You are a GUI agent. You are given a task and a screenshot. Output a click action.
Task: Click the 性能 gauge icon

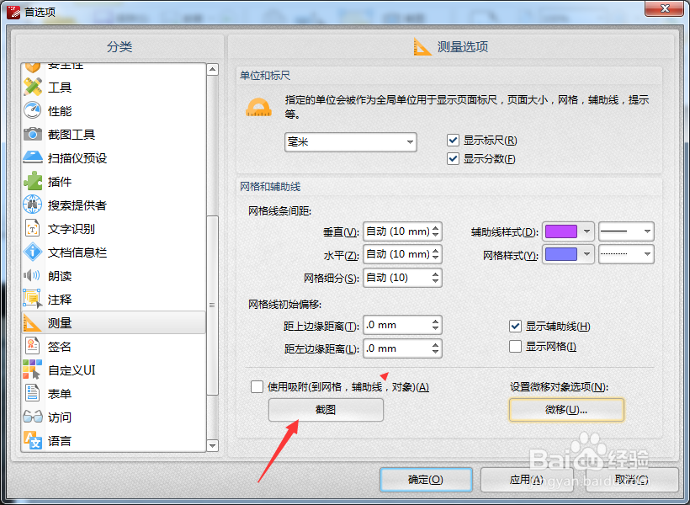coord(33,110)
